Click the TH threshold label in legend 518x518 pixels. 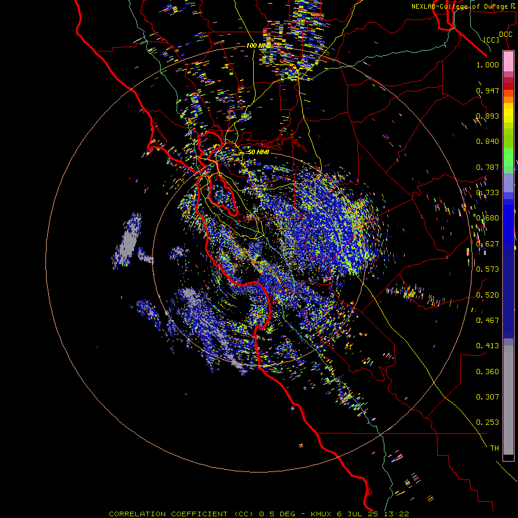click(494, 448)
